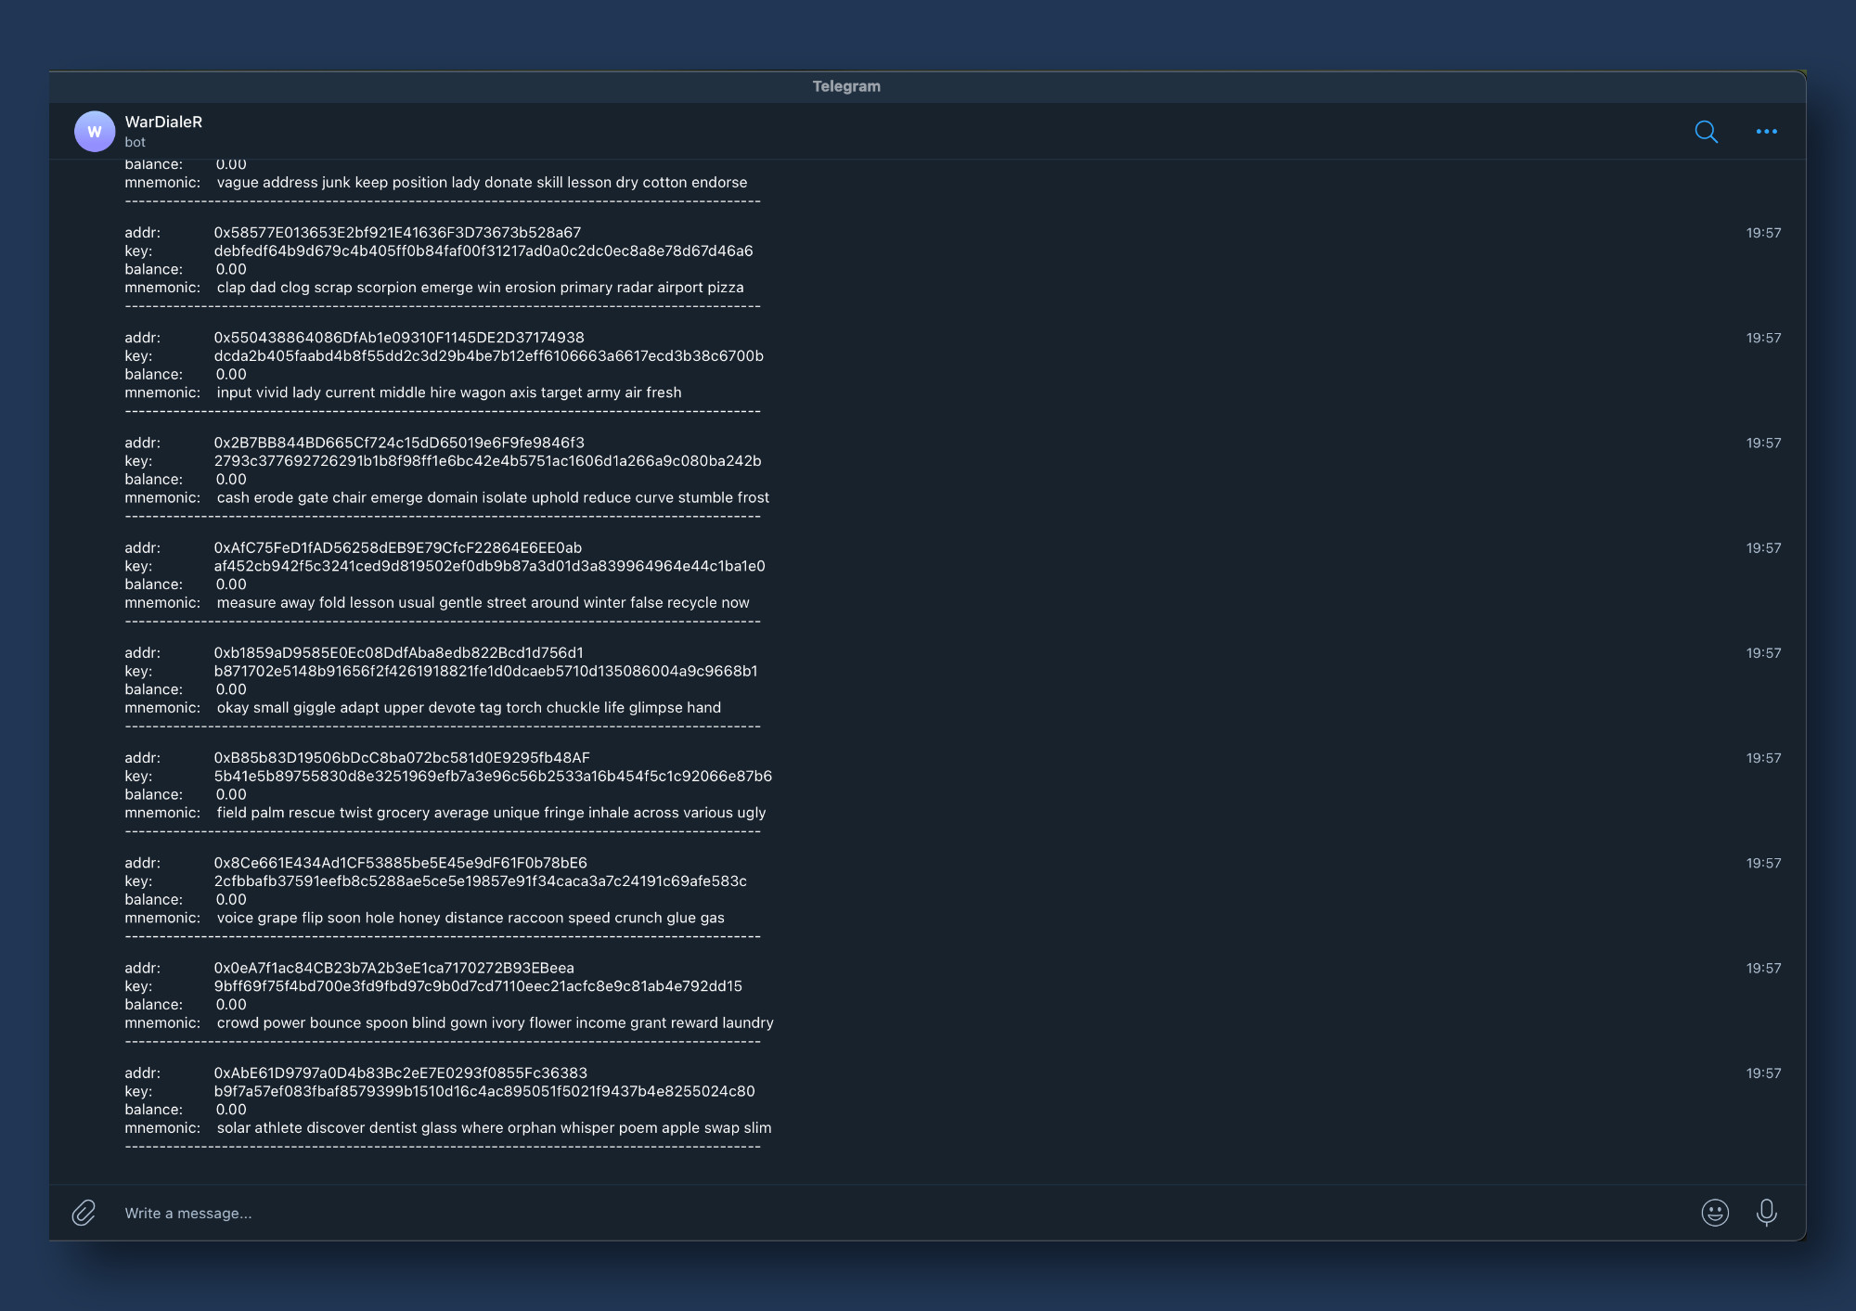Open the three-dot more options menu
The image size is (1856, 1311).
pos(1766,132)
